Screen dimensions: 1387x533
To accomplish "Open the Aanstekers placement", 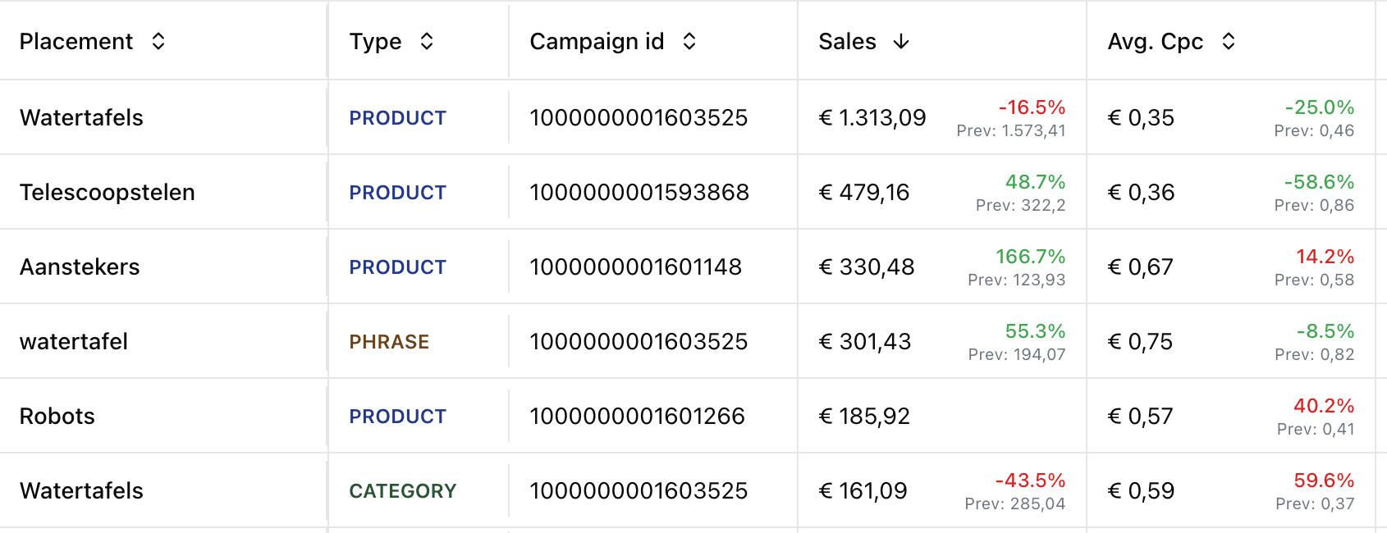I will [80, 267].
